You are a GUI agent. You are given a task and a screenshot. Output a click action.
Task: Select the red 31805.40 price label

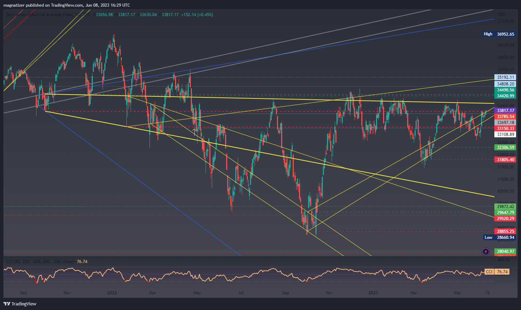tap(505, 160)
